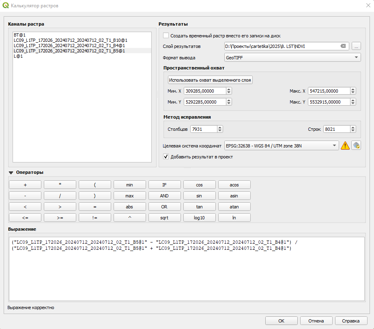Insert the abs function

pos(129,207)
